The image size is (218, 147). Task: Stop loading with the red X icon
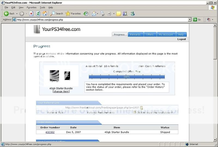click(x=31, y=14)
